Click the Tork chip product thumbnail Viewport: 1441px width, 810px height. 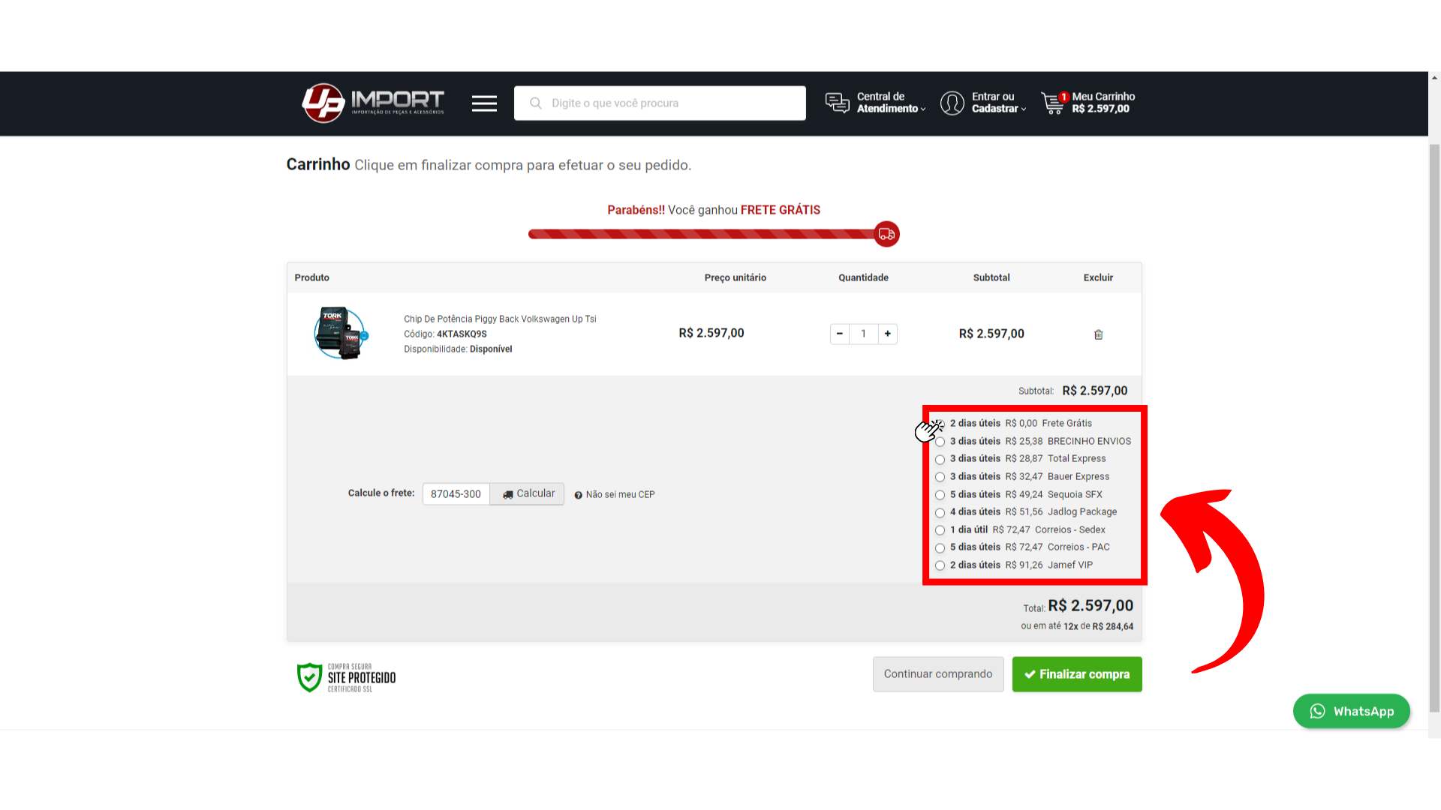pos(341,333)
